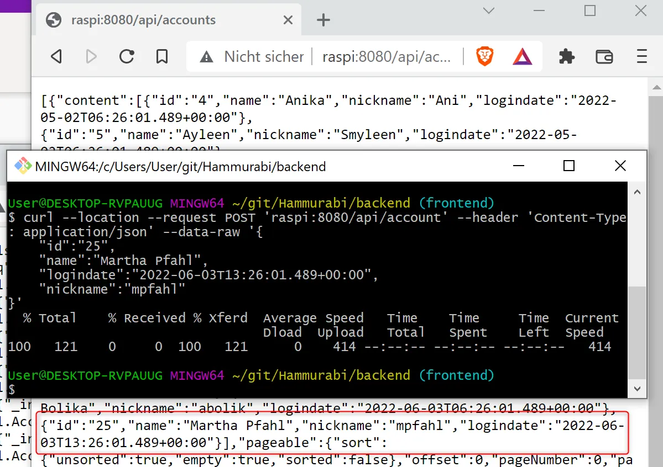Open the Brave Rewards triangle icon
This screenshot has height=467, width=663.
[x=522, y=56]
